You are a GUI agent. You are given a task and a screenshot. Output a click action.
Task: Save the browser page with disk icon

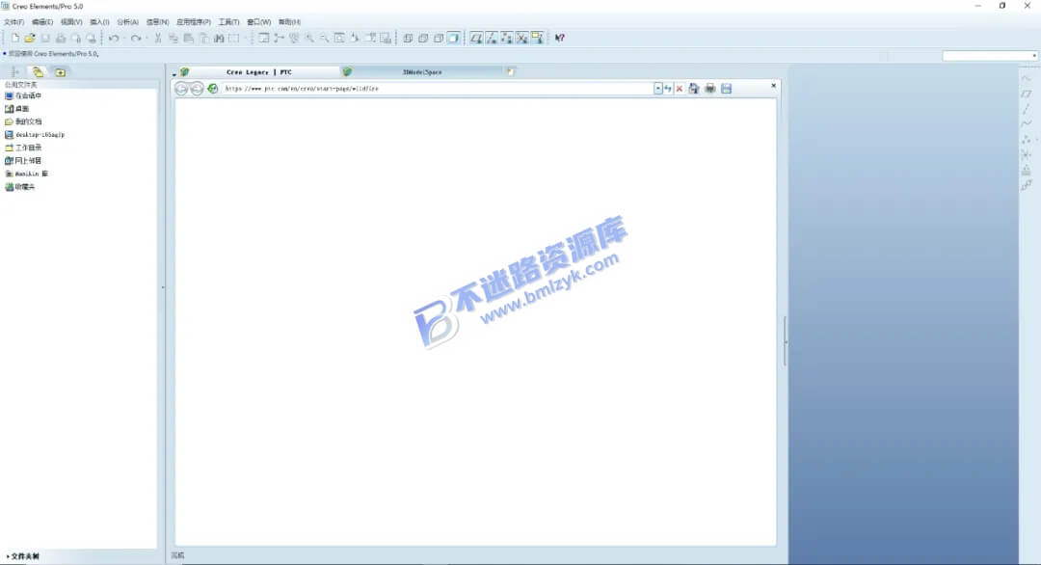pyautogui.click(x=727, y=89)
